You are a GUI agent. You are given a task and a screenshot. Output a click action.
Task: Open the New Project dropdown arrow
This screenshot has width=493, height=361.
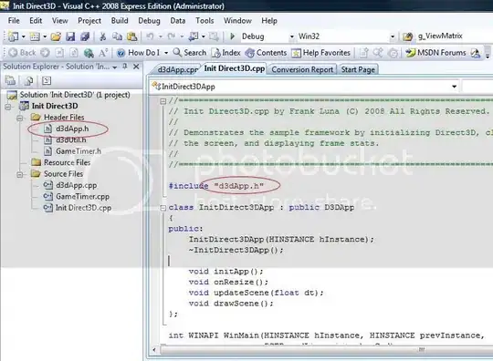(x=23, y=36)
